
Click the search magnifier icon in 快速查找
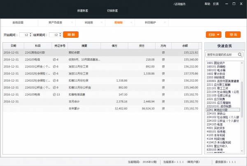[x=240, y=55]
